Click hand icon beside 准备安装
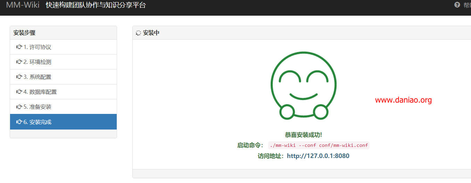The height and width of the screenshot is (183, 471). (19, 107)
